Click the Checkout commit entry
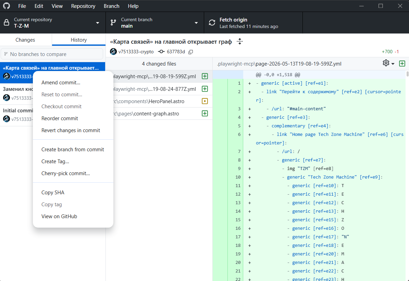The image size is (409, 281). [73, 106]
